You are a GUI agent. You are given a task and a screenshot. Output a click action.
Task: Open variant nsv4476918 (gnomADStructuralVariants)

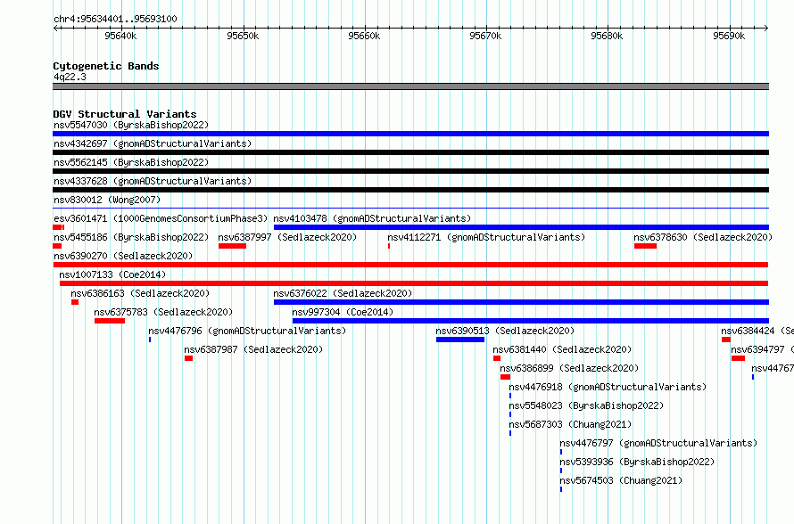tap(608, 387)
